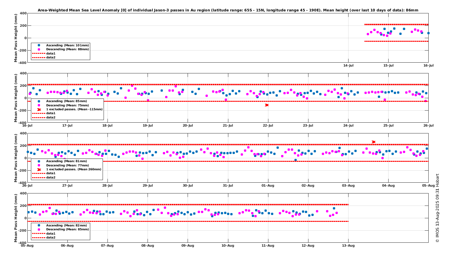Click the '23-Jul' date tick label
Viewport: 456px width, 261px height.
(x=308, y=126)
